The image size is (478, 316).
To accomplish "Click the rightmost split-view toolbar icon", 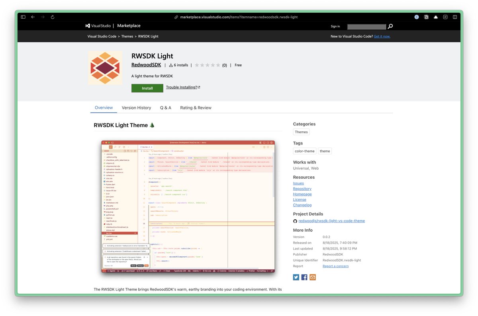I will click(455, 17).
